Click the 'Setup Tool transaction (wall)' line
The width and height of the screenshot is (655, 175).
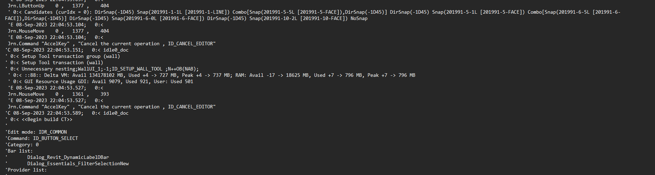(x=54, y=62)
